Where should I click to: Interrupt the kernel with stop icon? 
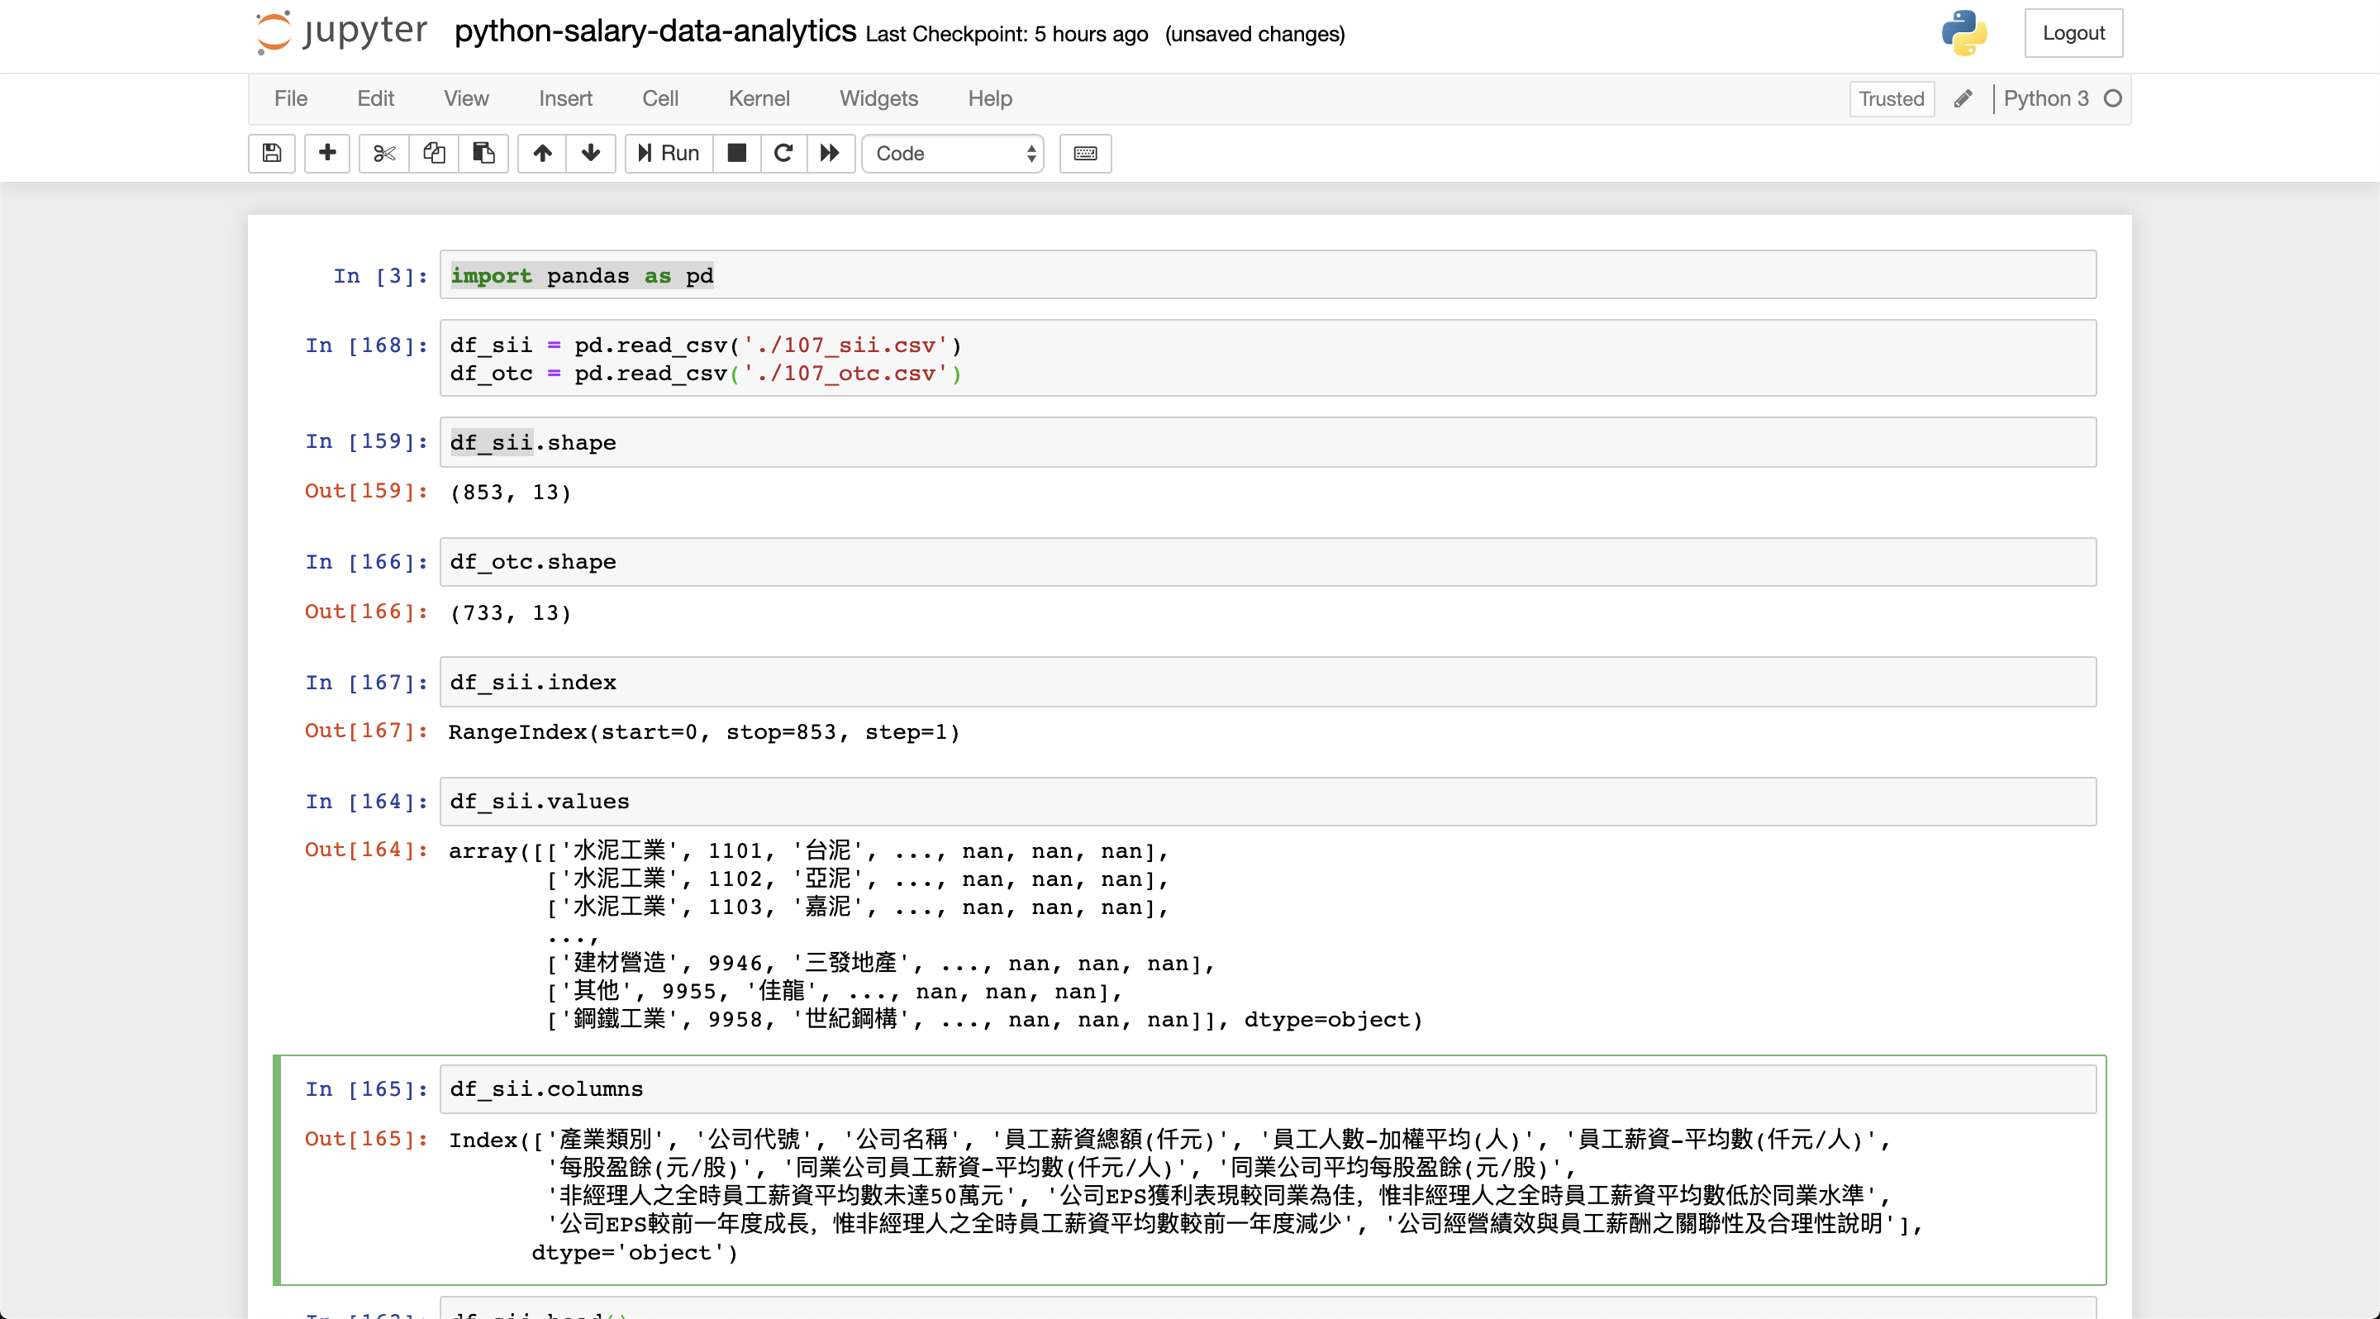pos(737,154)
